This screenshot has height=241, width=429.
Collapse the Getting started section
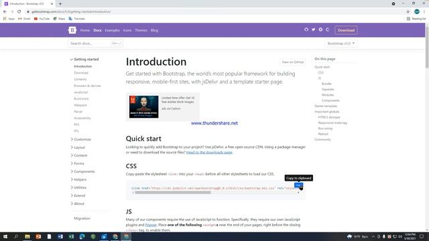[84, 60]
